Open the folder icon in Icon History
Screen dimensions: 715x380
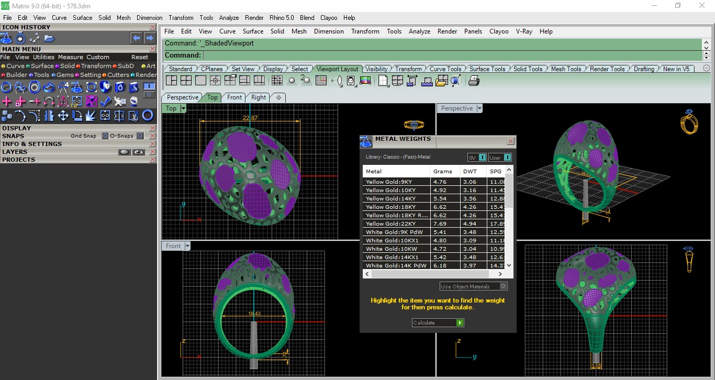click(49, 38)
